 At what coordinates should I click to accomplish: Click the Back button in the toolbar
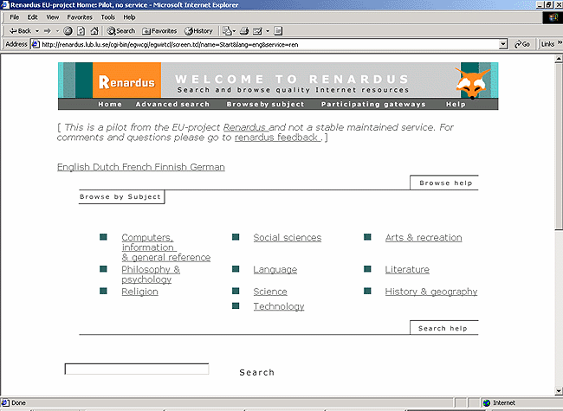pyautogui.click(x=20, y=31)
